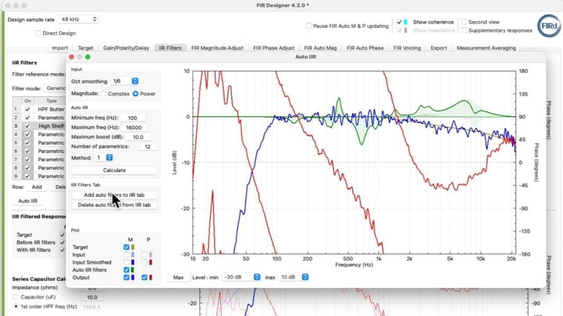Open the Measurement Averaging tab
Image resolution: width=563 pixels, height=316 pixels.
(486, 48)
